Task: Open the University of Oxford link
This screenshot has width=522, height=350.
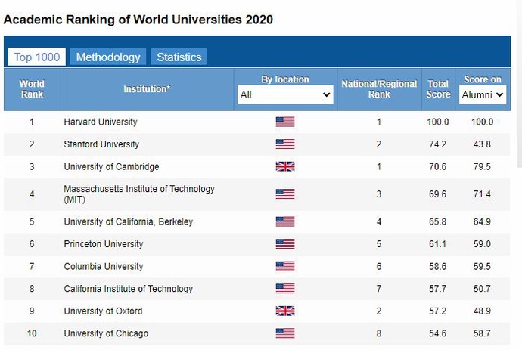Action: [103, 311]
